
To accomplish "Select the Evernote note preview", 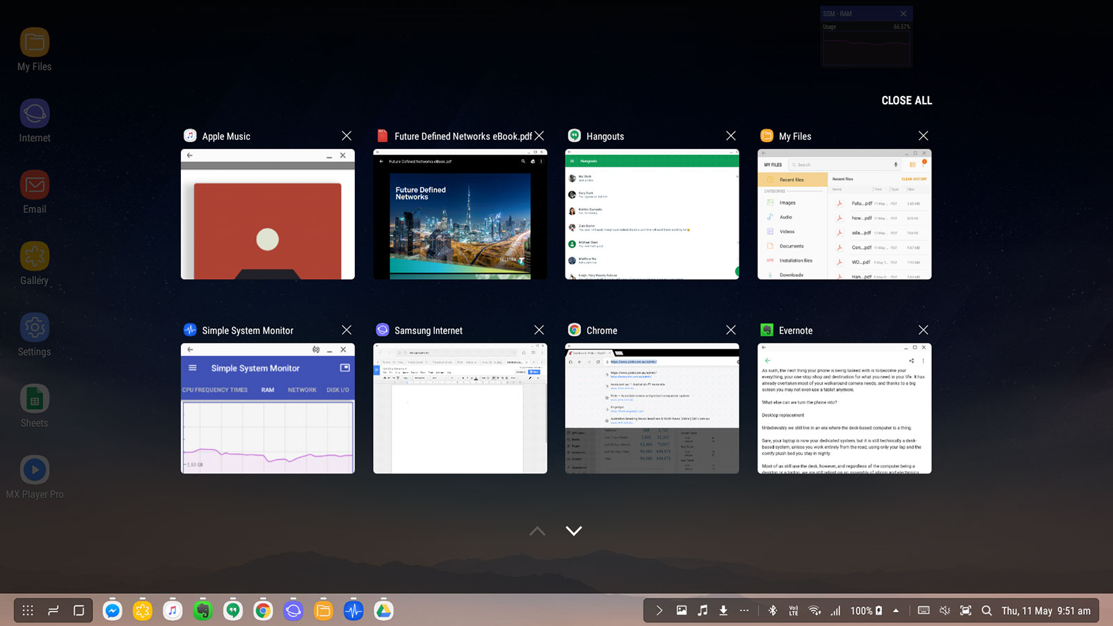I will click(x=844, y=408).
